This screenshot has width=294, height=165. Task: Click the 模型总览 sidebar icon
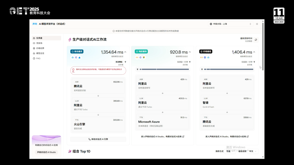[34, 53]
